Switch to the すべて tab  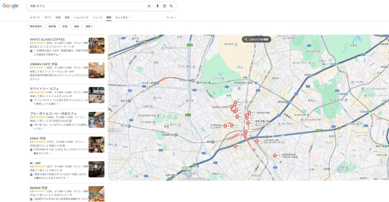[48, 17]
